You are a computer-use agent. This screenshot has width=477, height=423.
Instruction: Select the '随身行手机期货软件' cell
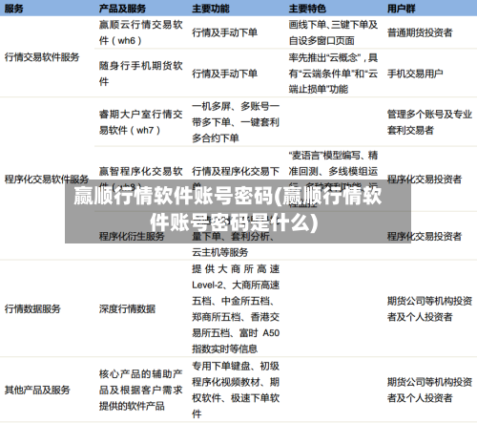click(x=140, y=74)
